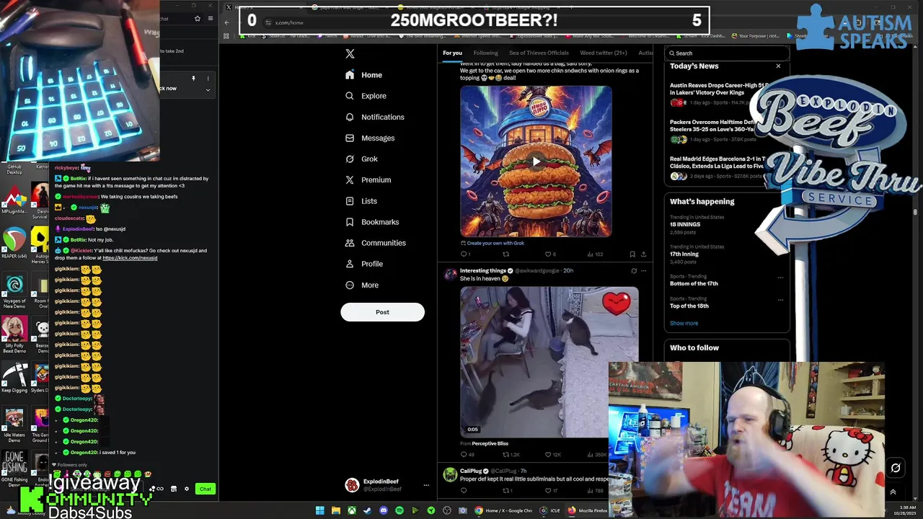View analytics of burger image post
The width and height of the screenshot is (923, 519).
pos(595,254)
